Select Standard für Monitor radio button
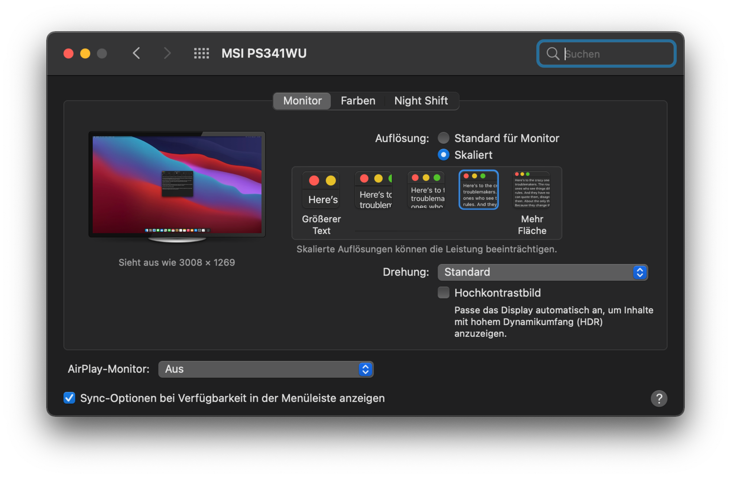The width and height of the screenshot is (731, 478). [443, 138]
